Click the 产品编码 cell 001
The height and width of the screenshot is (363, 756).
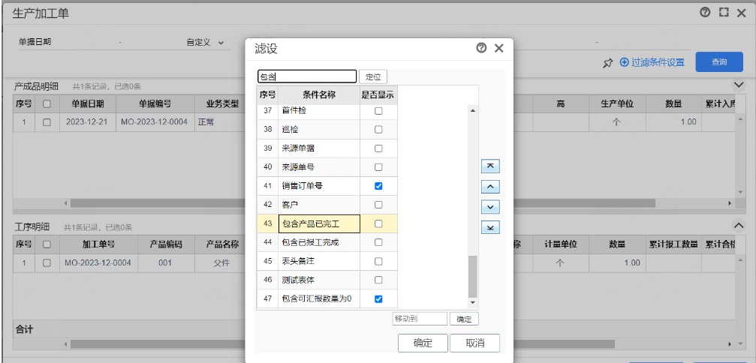[166, 262]
